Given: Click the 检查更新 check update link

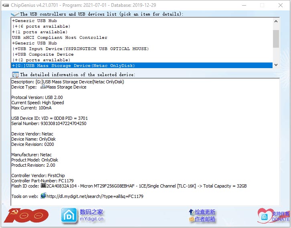Looking at the screenshot, I should 205,212.
